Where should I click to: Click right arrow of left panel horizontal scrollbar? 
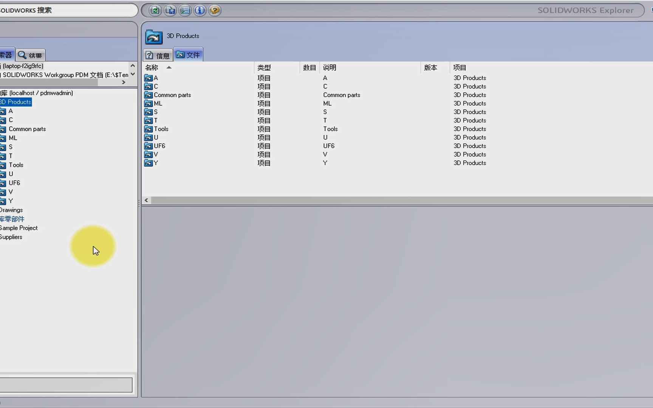pyautogui.click(x=124, y=82)
